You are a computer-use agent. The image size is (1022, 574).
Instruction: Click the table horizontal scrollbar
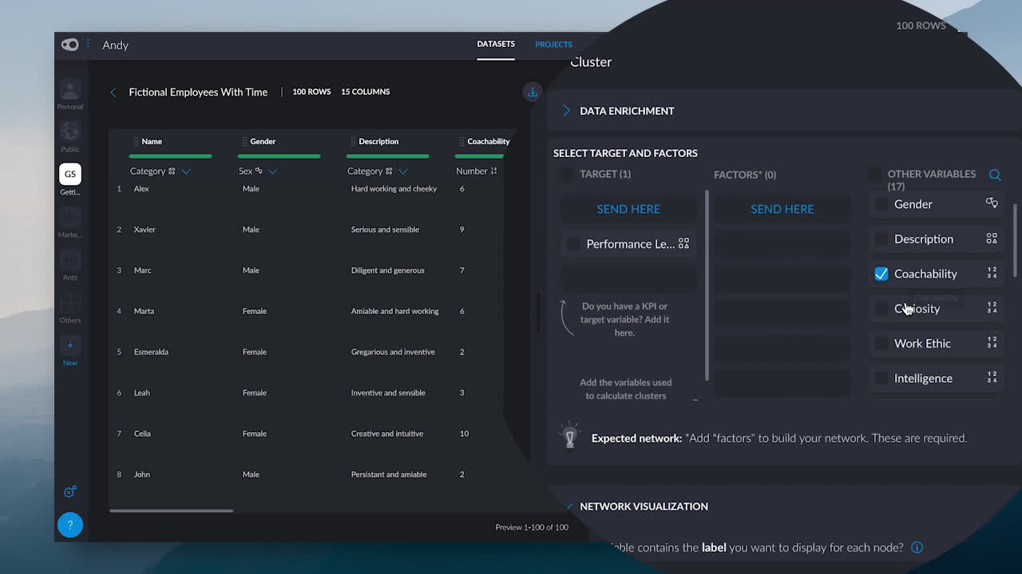tap(172, 510)
